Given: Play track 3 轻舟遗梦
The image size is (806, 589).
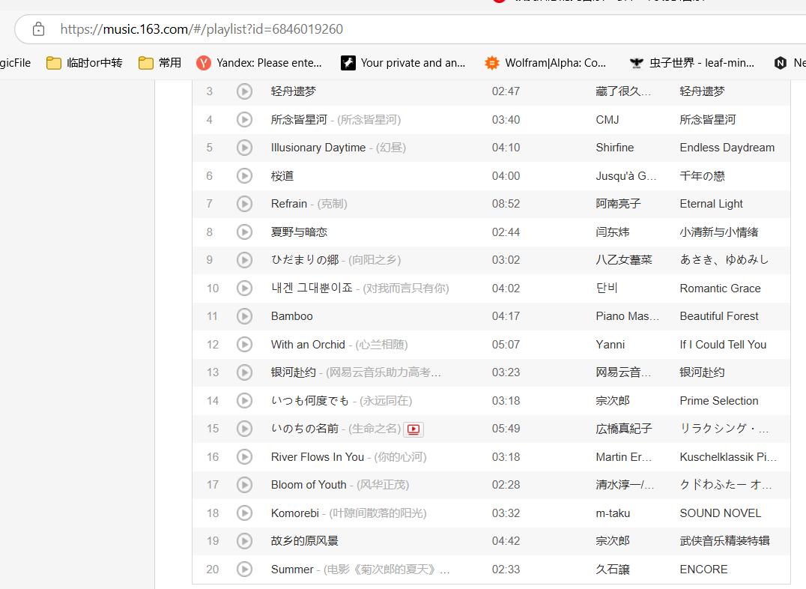Looking at the screenshot, I should click(x=244, y=91).
